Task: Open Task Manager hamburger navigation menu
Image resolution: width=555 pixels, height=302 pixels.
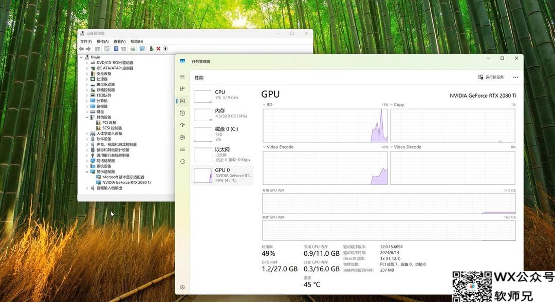Action: tap(182, 77)
